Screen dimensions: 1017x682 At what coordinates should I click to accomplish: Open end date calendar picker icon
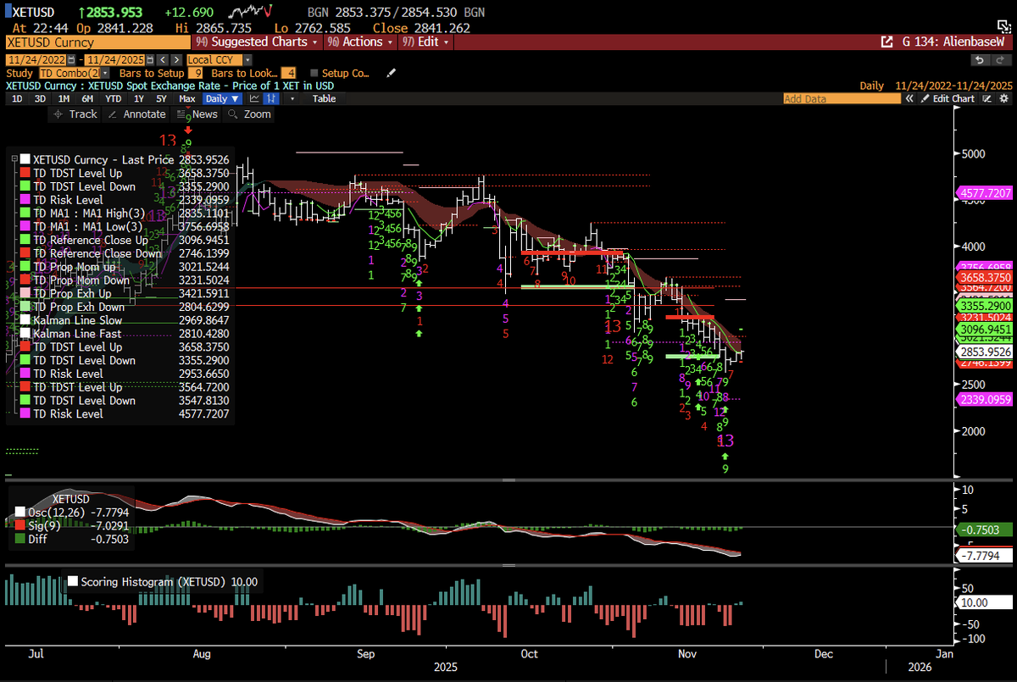click(x=150, y=60)
